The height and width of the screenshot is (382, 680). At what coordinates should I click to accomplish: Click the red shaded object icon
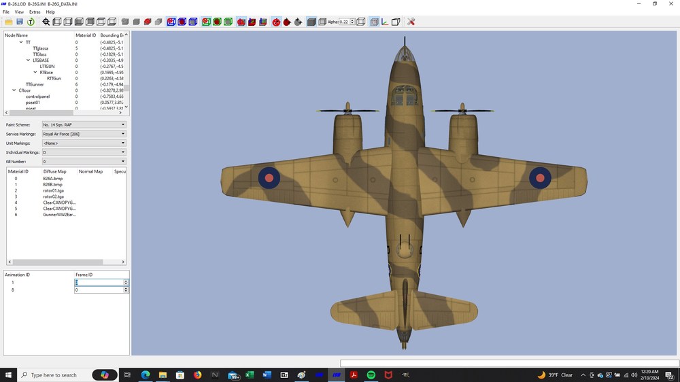point(148,22)
